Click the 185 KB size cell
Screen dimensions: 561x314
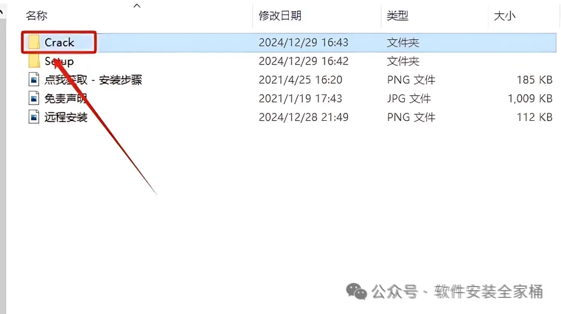[x=535, y=80]
